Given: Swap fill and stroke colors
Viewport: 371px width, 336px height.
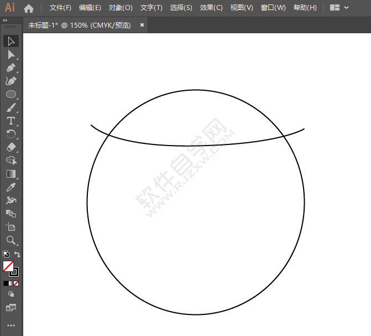Looking at the screenshot, I should (18, 255).
